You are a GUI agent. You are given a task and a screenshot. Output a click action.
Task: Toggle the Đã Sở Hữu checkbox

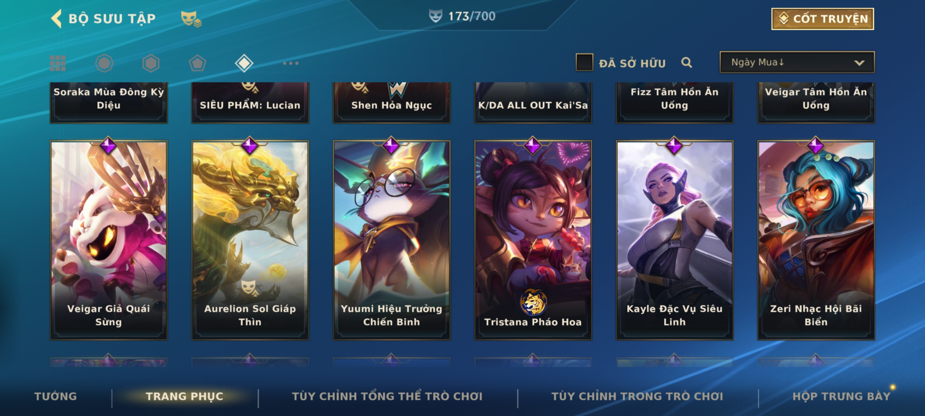click(584, 62)
